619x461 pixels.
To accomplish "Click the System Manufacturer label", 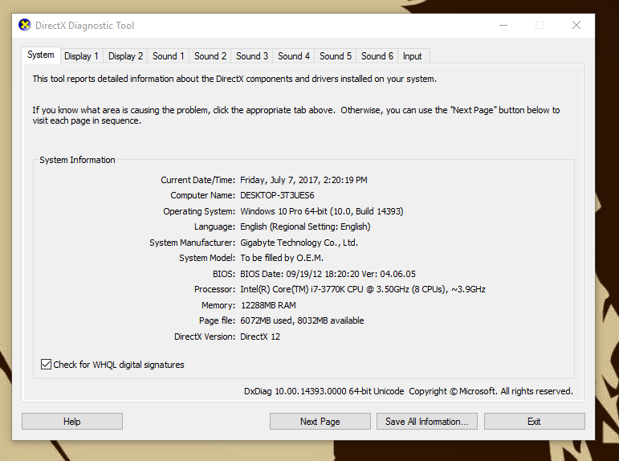I will pos(192,243).
